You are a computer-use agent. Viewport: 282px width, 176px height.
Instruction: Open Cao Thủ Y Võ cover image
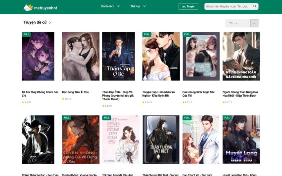click(x=201, y=140)
